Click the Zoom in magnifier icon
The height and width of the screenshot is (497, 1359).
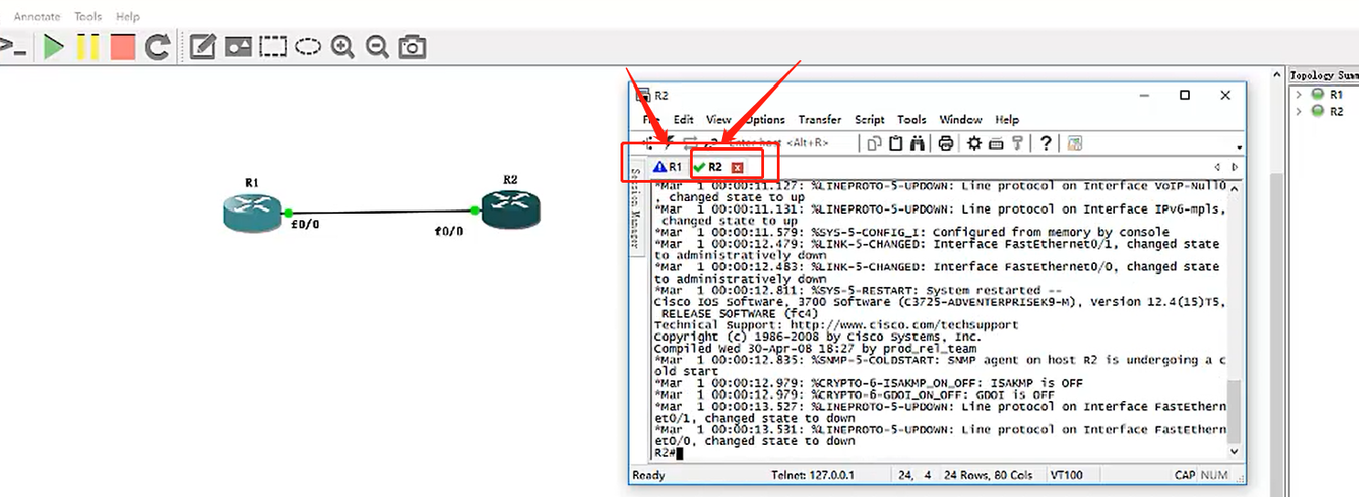coord(343,47)
